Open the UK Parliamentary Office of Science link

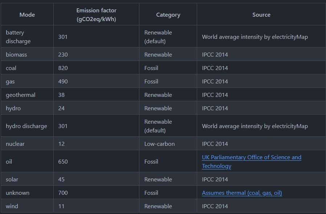(252, 157)
